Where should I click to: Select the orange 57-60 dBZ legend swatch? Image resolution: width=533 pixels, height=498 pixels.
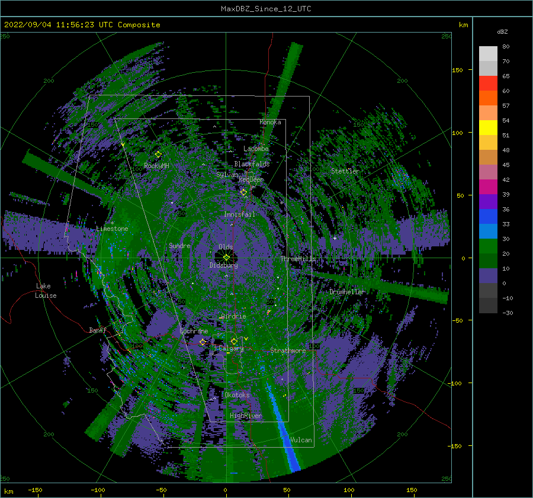tap(488, 98)
